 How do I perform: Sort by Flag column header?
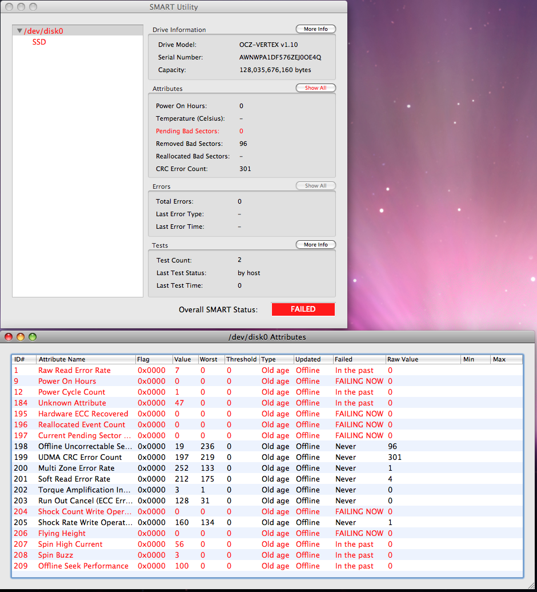coord(154,359)
